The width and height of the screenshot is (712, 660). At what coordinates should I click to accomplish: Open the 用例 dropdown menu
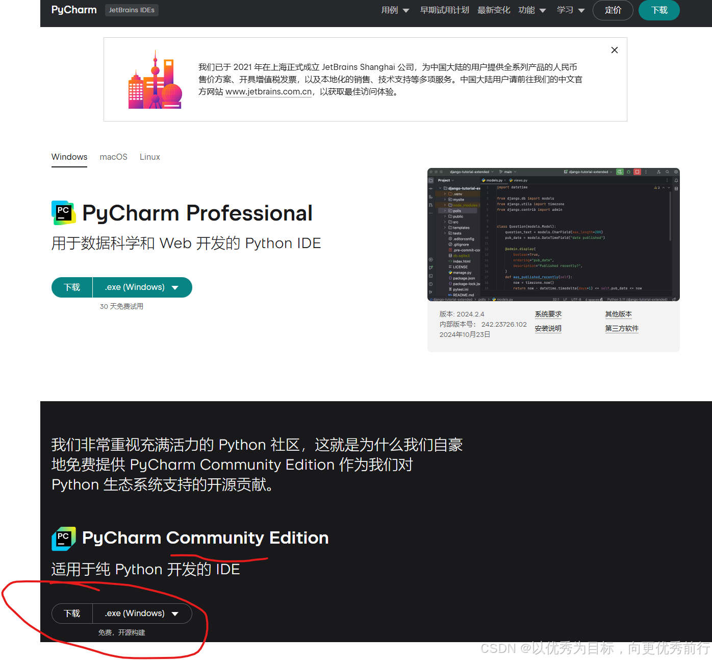coord(395,10)
